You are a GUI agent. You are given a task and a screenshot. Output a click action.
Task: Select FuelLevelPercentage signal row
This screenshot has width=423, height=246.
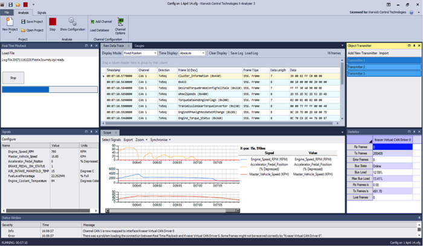[x=50, y=176]
